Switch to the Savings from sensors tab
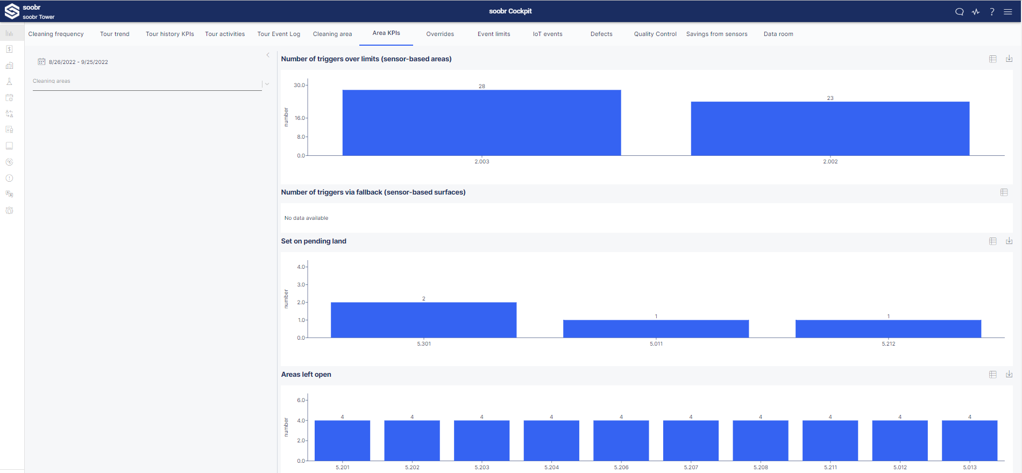The image size is (1022, 473). [x=717, y=34]
